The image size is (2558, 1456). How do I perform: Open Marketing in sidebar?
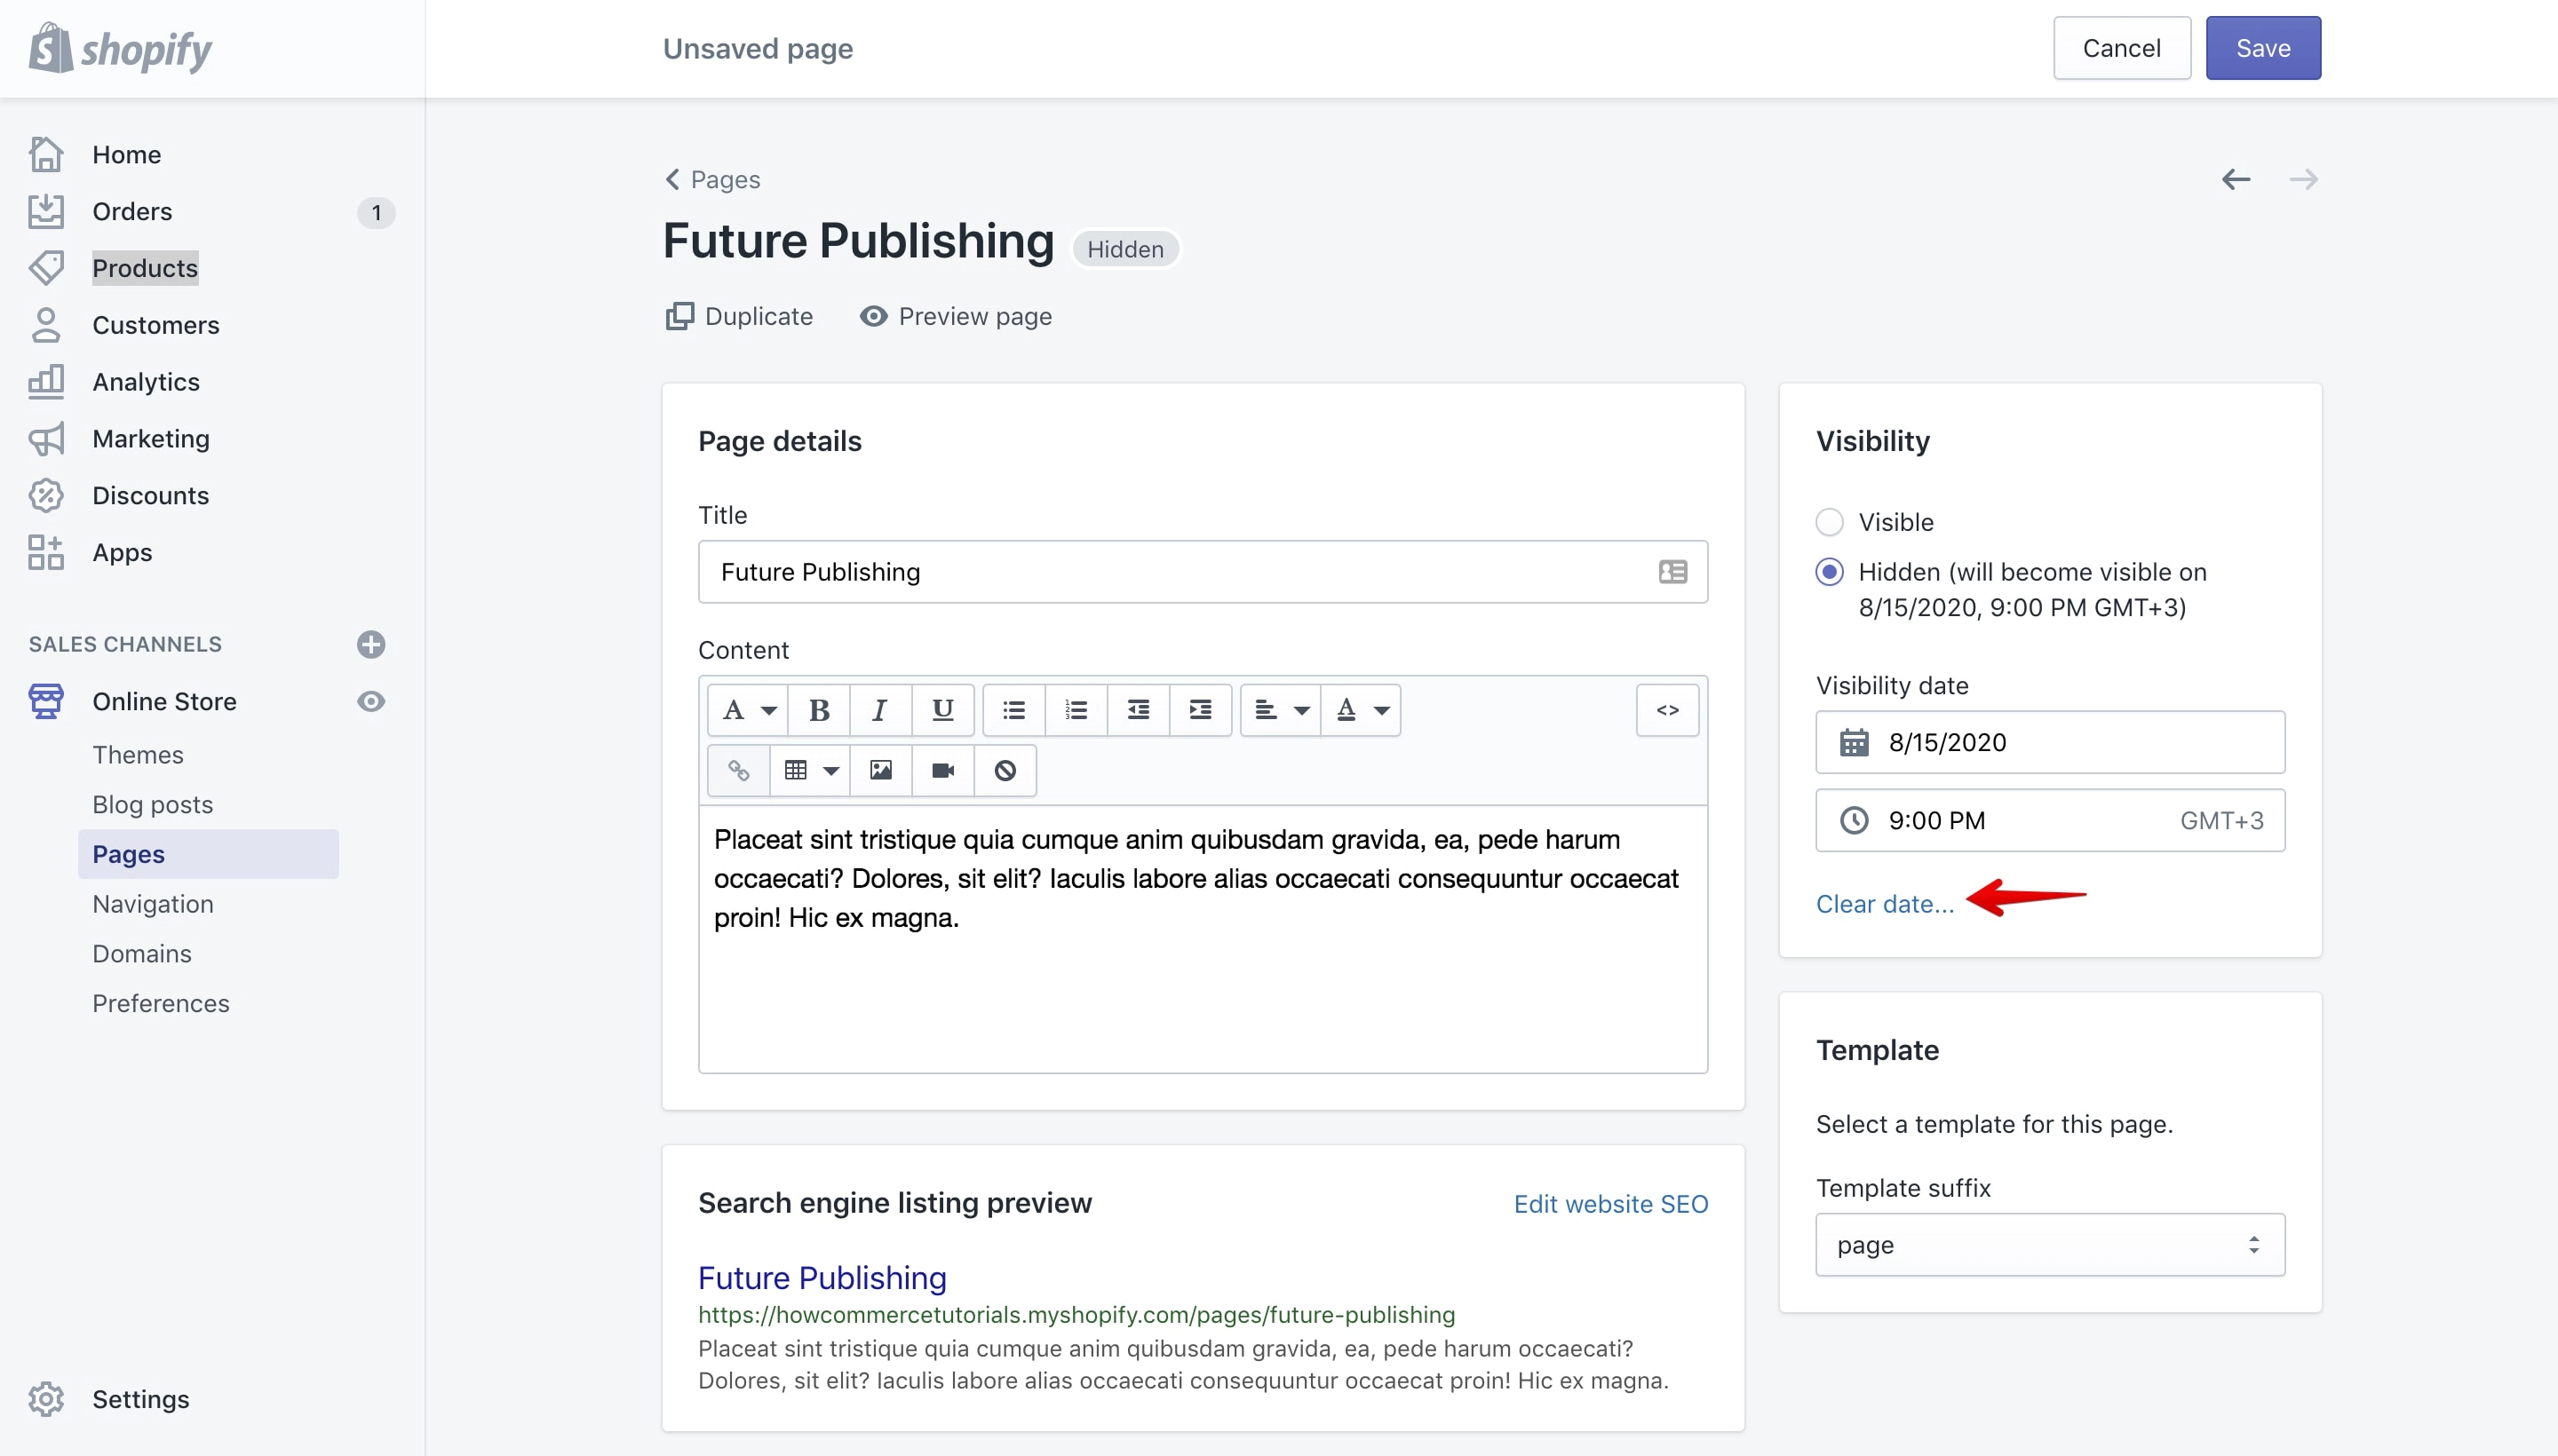(150, 439)
